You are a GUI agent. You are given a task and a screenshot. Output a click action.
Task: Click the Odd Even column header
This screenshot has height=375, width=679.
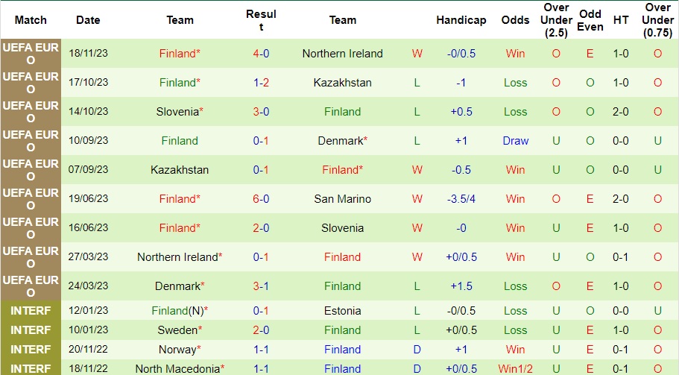(590, 20)
